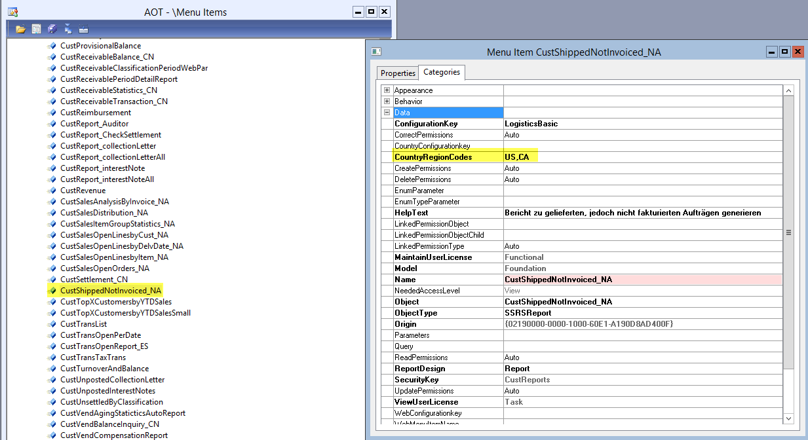Click the icon beside CustShippedNotInvoiced_NA tree node
This screenshot has width=808, height=440.
pos(52,291)
